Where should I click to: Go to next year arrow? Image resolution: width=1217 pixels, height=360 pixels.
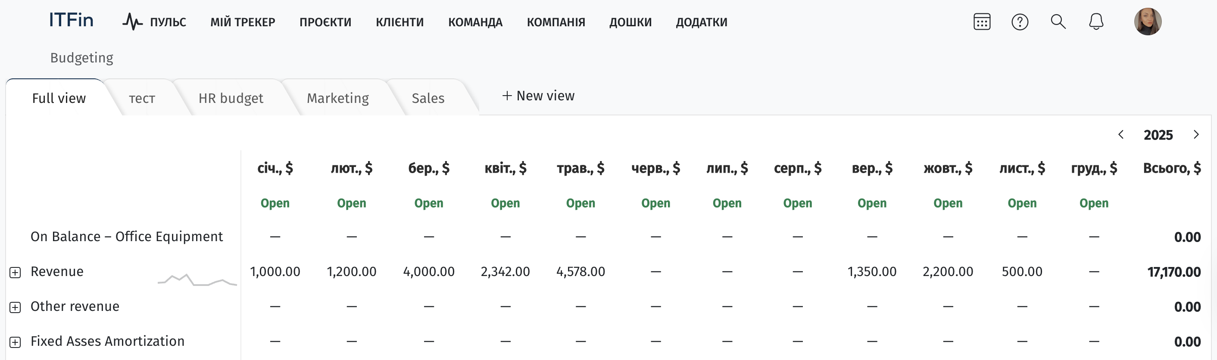click(1196, 135)
